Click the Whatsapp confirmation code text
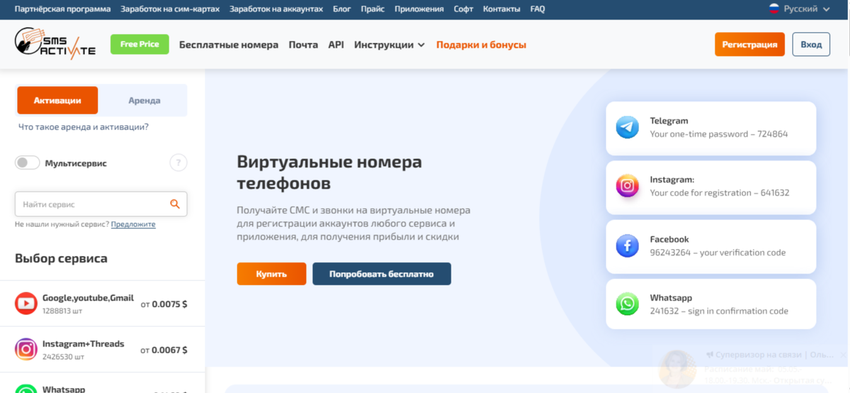 719,311
